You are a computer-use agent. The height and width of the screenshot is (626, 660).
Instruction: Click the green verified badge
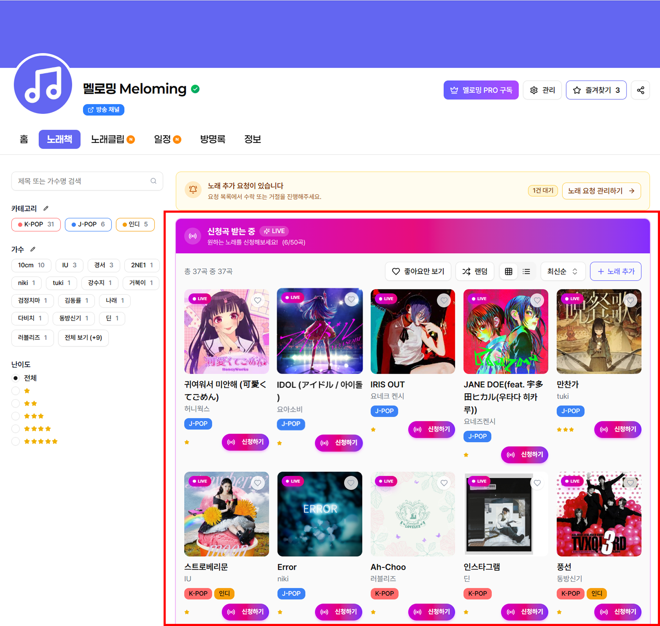pos(195,89)
